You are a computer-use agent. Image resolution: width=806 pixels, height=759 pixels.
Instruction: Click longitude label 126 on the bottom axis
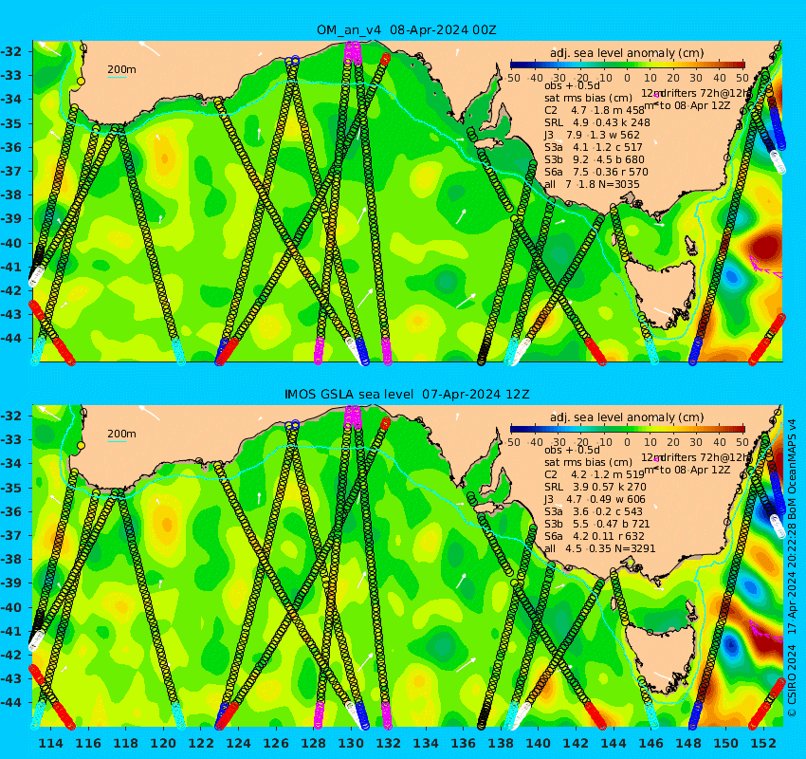click(x=276, y=744)
